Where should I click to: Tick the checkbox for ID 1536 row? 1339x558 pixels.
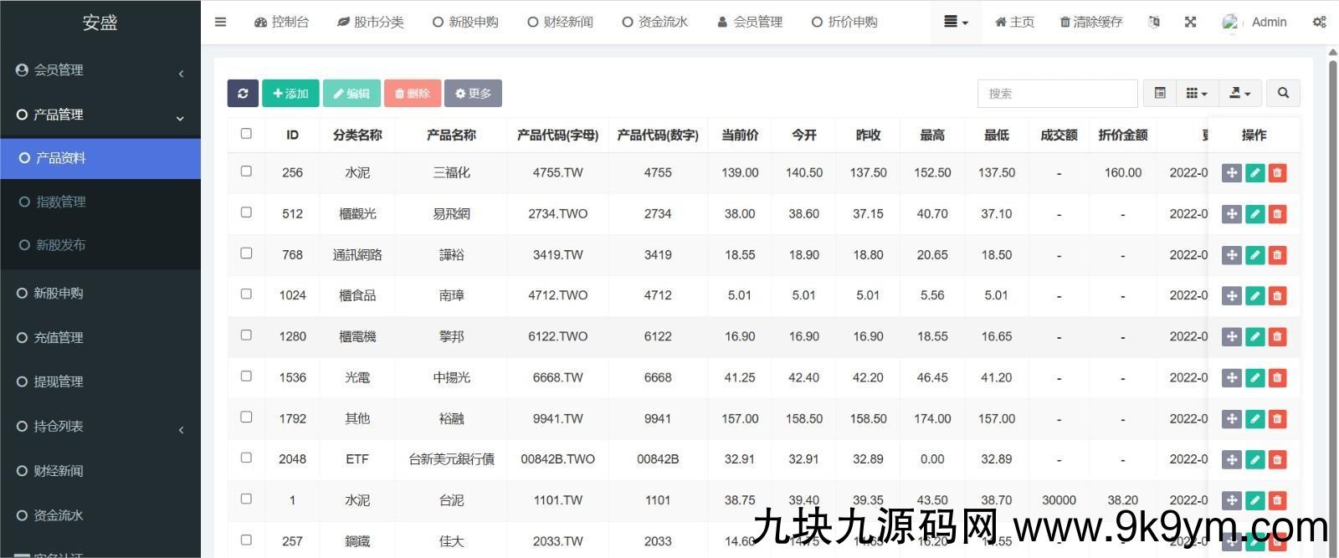click(246, 376)
